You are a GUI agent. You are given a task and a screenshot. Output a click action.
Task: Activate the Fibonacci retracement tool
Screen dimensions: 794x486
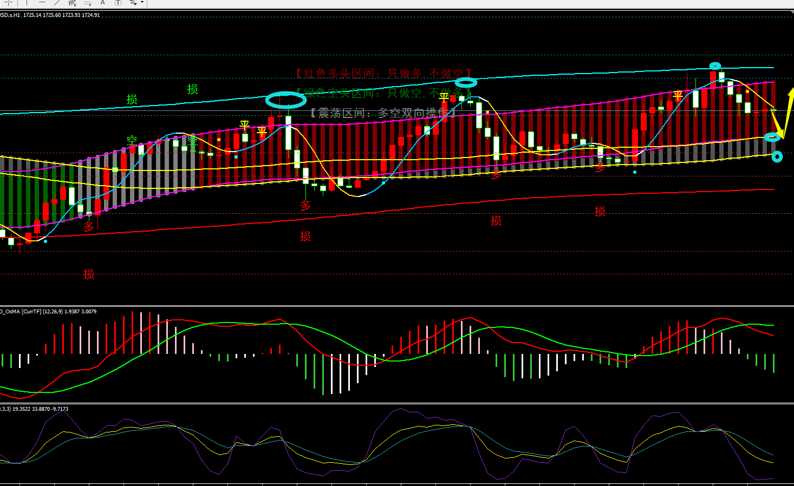coord(88,3)
